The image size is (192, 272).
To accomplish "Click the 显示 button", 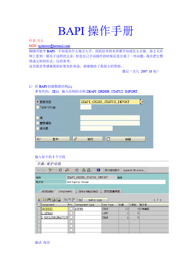I will click(53, 139).
